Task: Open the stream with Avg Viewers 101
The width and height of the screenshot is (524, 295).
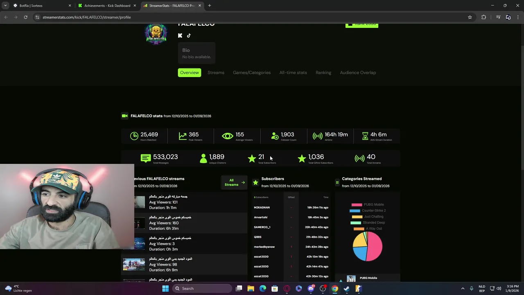Action: pos(184,202)
